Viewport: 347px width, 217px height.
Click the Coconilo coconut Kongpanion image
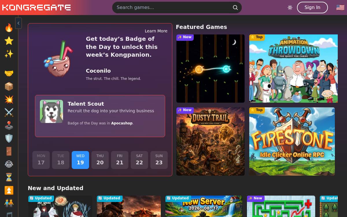tap(58, 59)
